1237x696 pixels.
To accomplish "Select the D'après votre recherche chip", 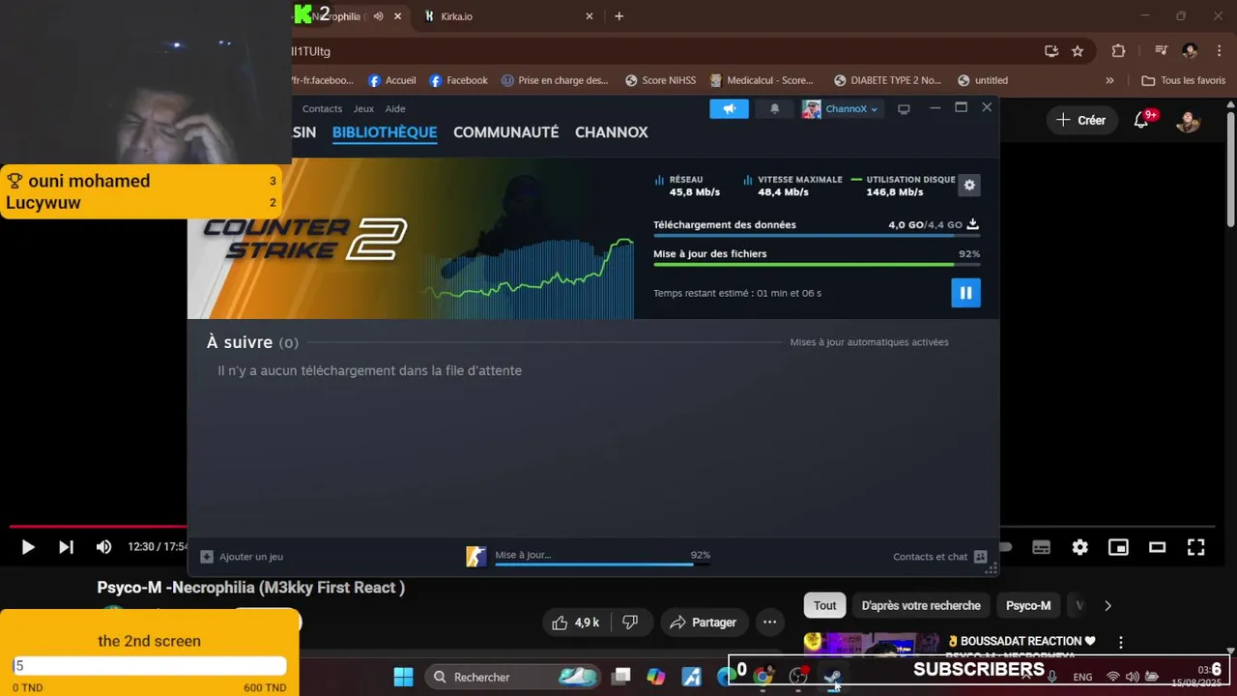I will (921, 606).
